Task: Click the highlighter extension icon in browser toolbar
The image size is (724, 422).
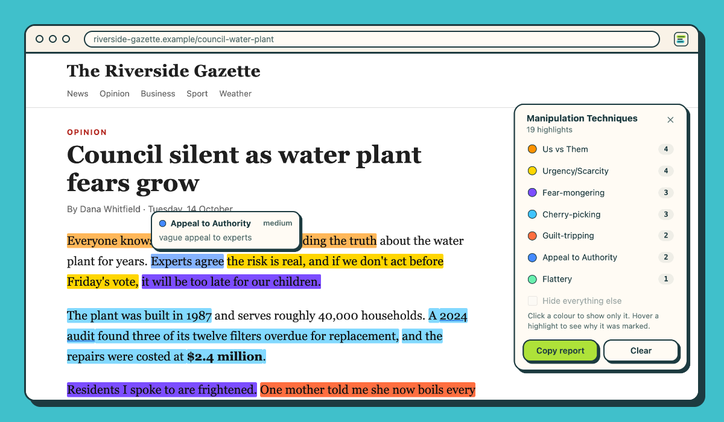Action: (x=681, y=39)
